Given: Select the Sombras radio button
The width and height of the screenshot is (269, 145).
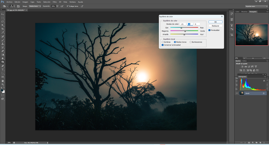Looking at the screenshot, I should (163, 42).
